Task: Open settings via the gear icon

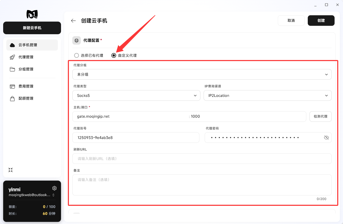Action: [54, 188]
